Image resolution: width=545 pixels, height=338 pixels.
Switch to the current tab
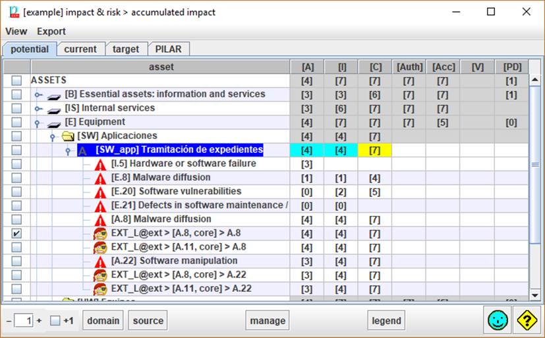[x=80, y=49]
